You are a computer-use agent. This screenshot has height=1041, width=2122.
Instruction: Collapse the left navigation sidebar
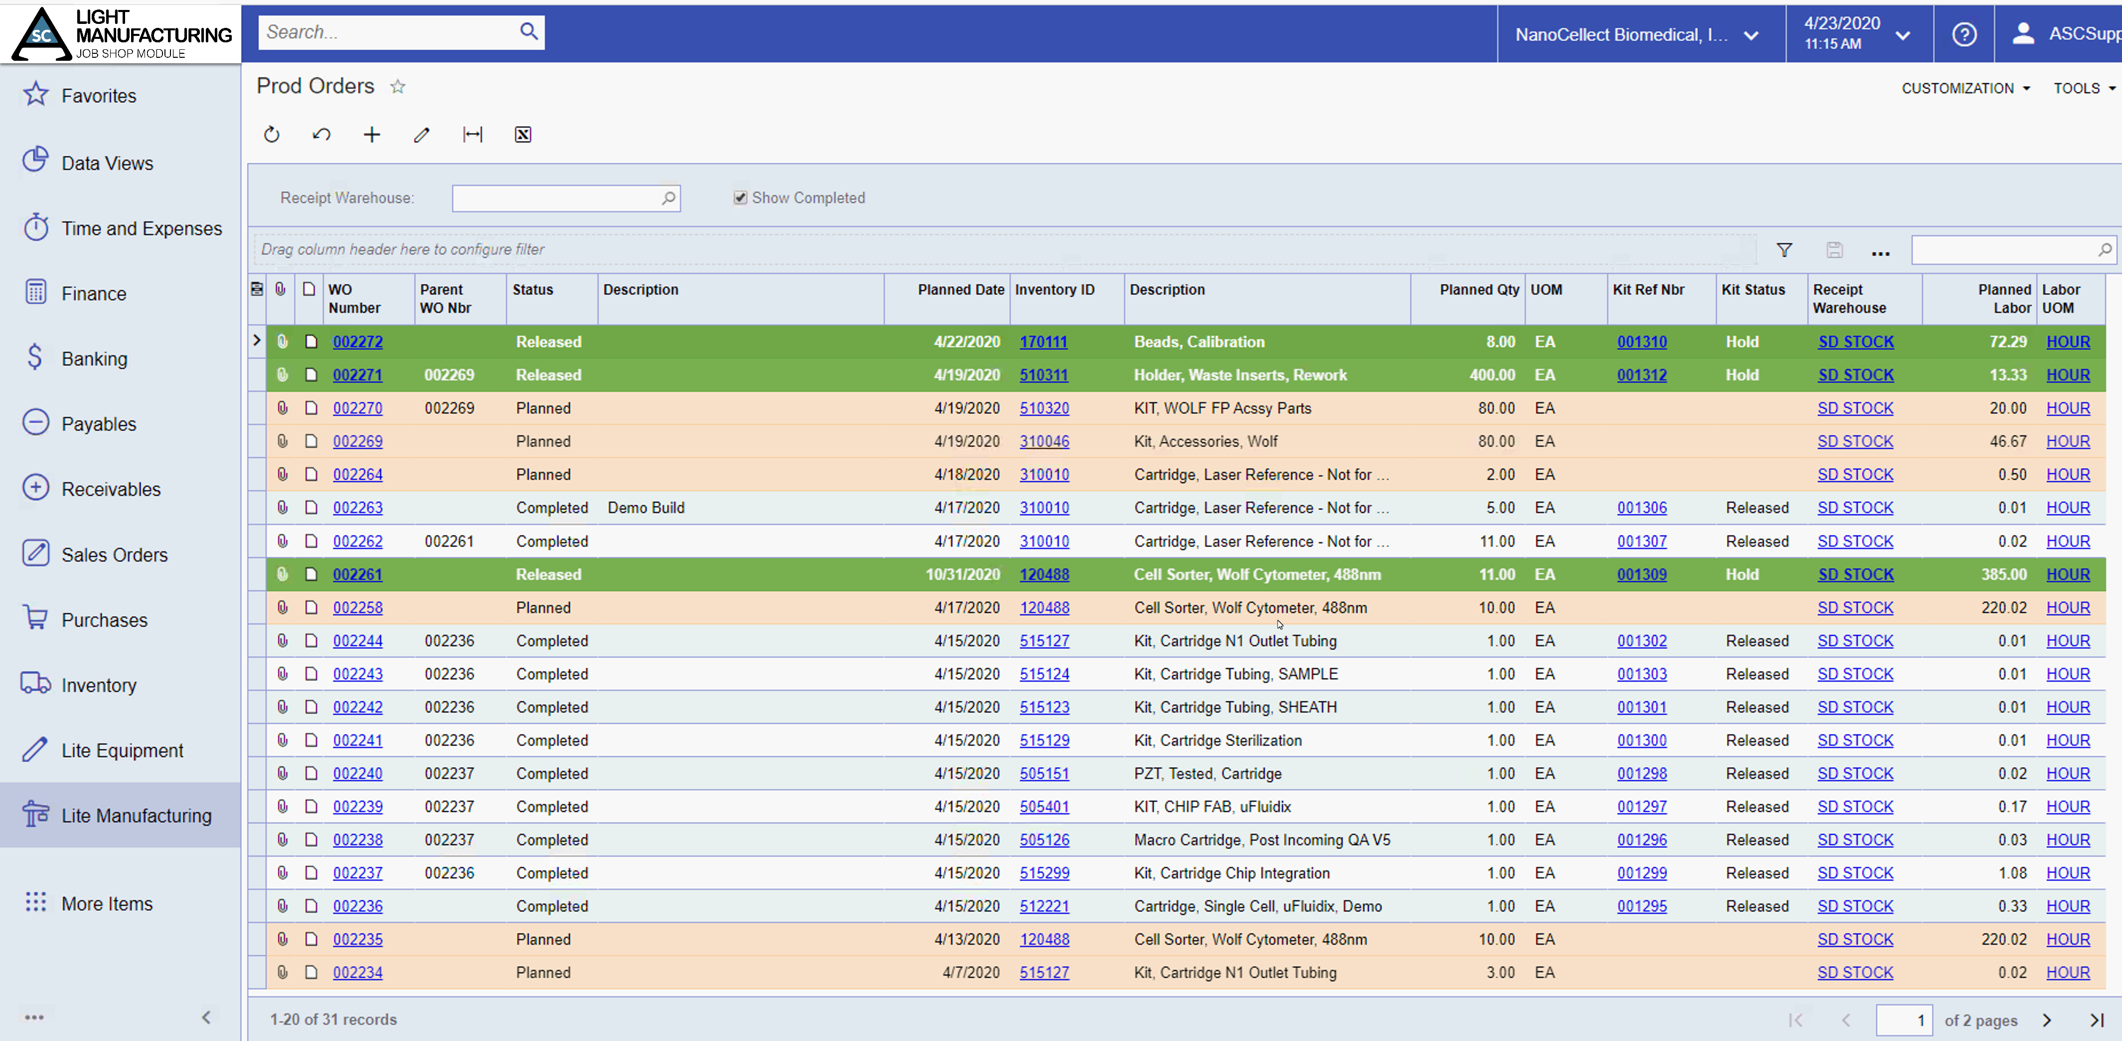click(206, 1017)
